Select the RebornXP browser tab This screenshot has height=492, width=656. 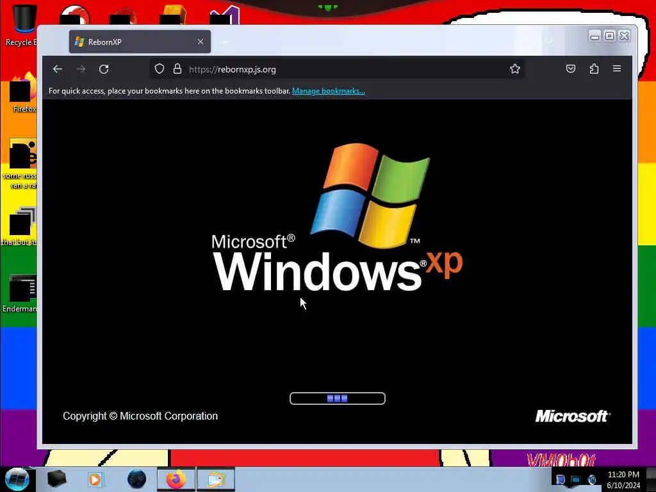coord(139,42)
